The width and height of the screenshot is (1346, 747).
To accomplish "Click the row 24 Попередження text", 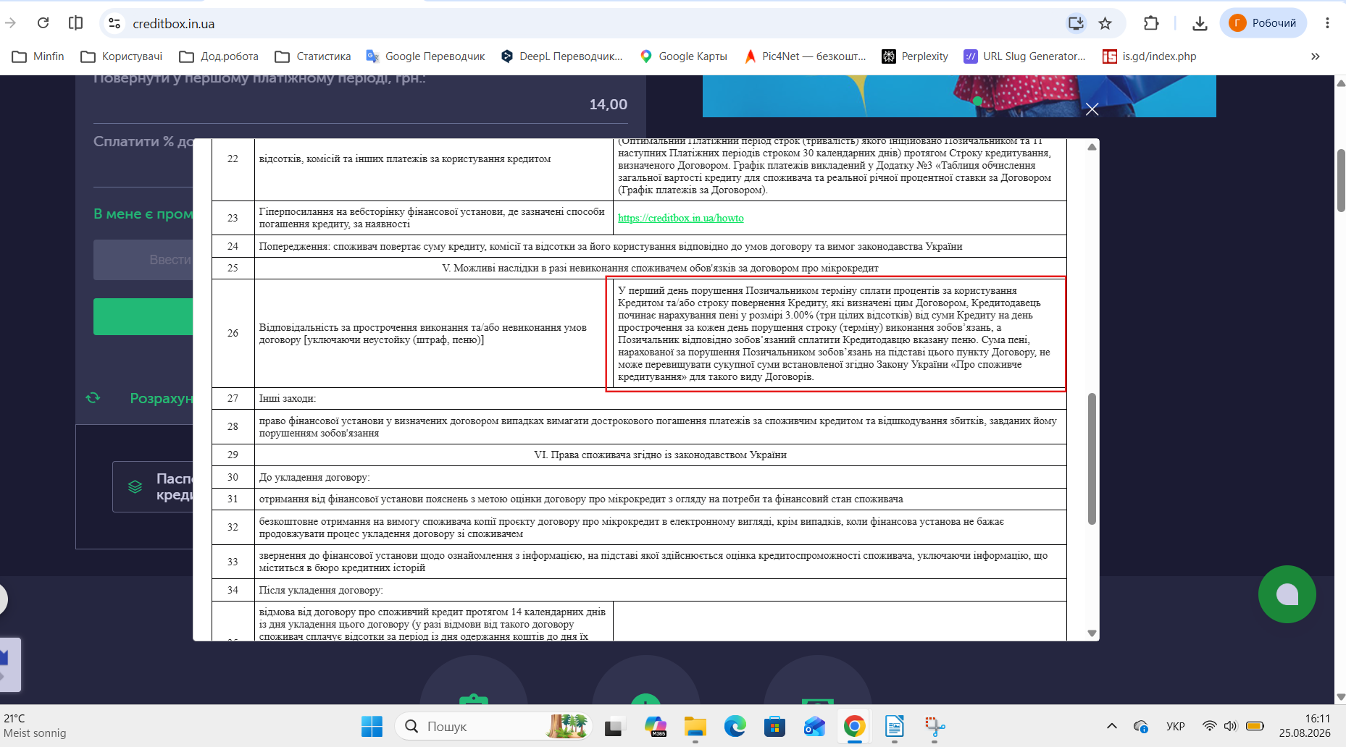I will click(x=611, y=246).
